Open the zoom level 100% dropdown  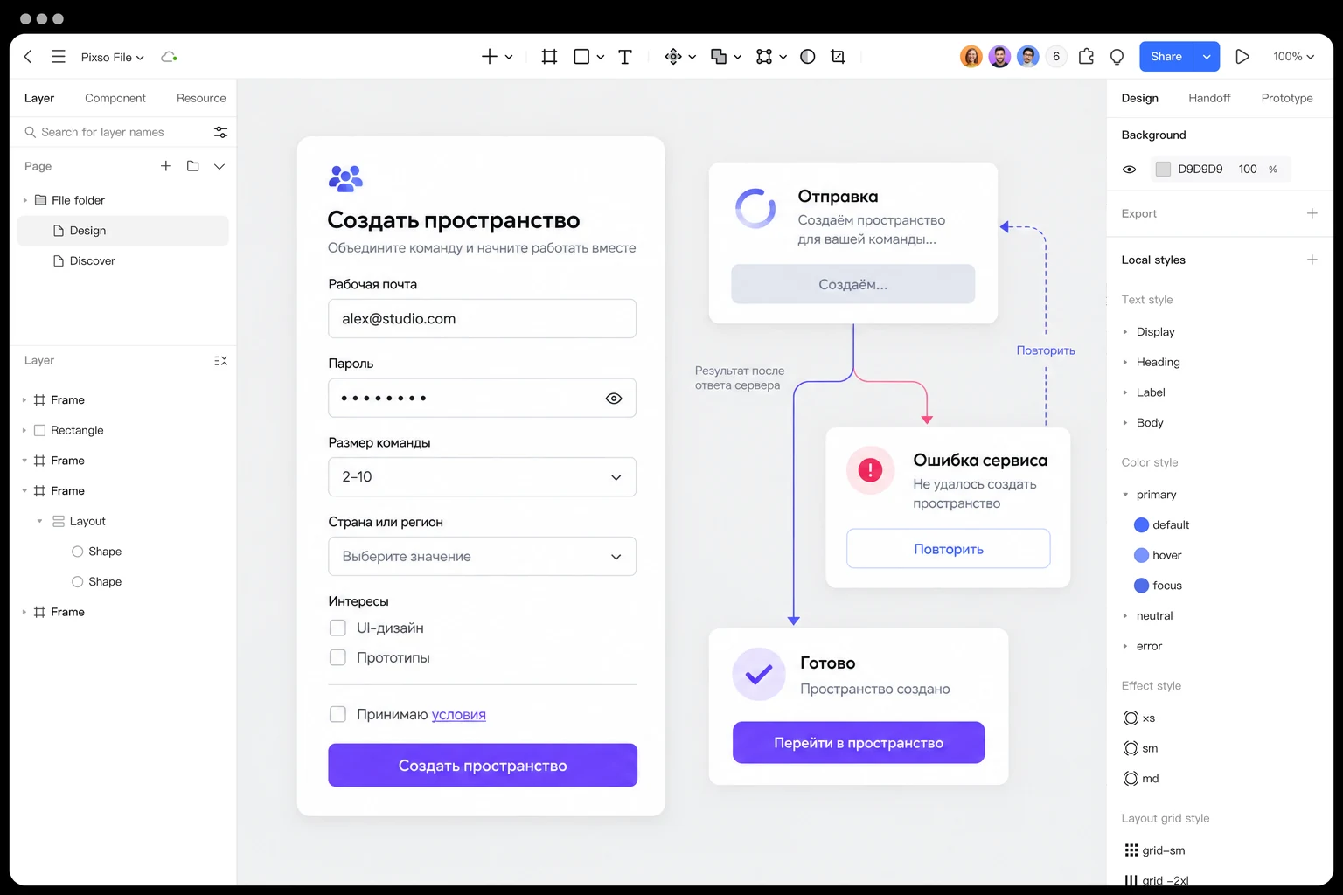tap(1293, 57)
